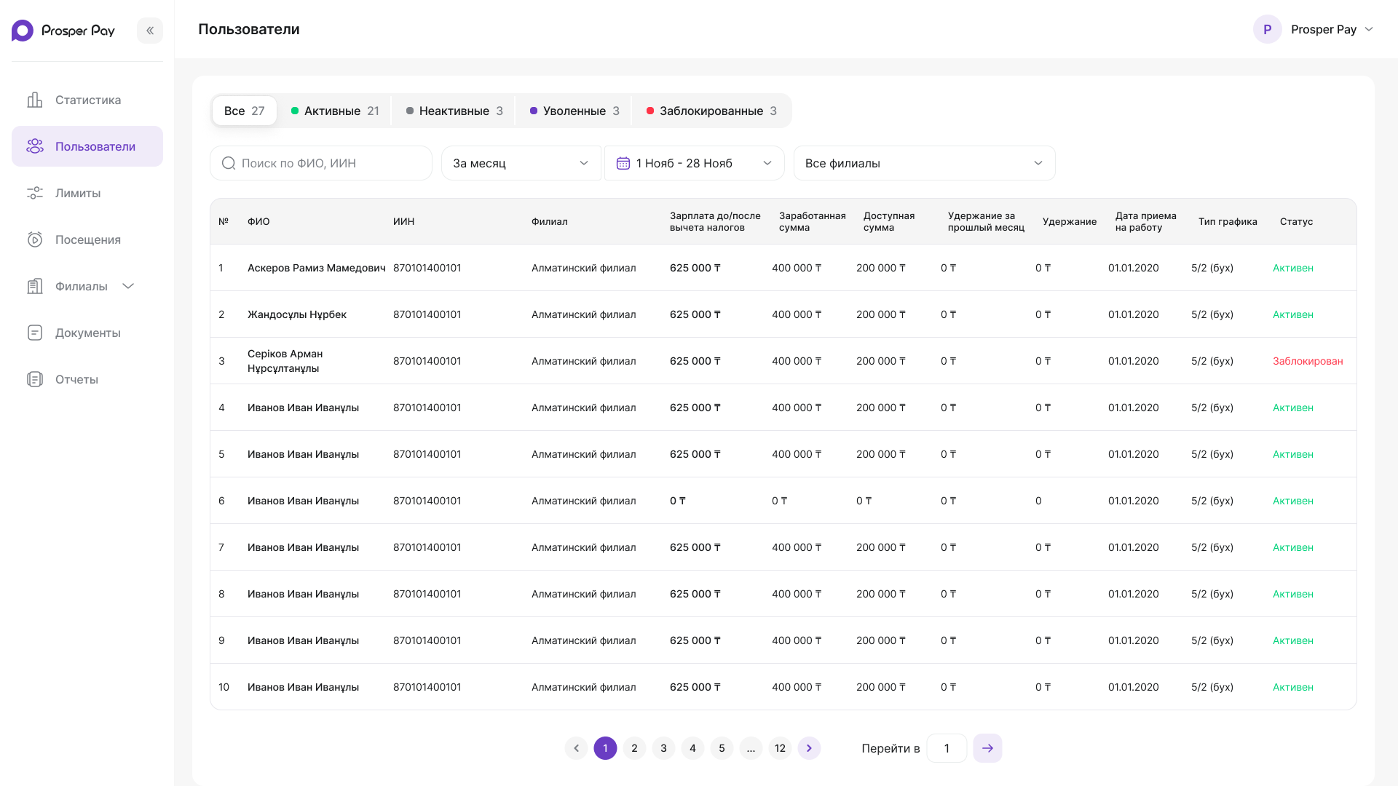1398x786 pixels.
Task: Open Посещения via its clock icon
Action: coord(35,239)
